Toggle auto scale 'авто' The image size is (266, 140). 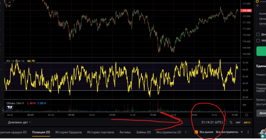[x=247, y=122]
